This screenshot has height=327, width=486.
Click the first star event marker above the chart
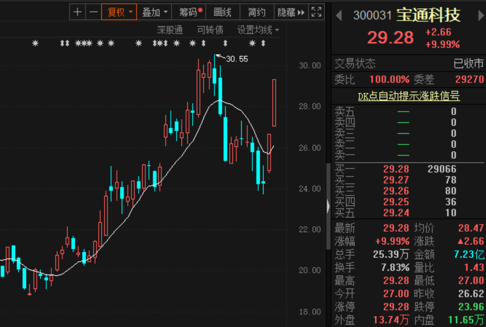point(35,43)
